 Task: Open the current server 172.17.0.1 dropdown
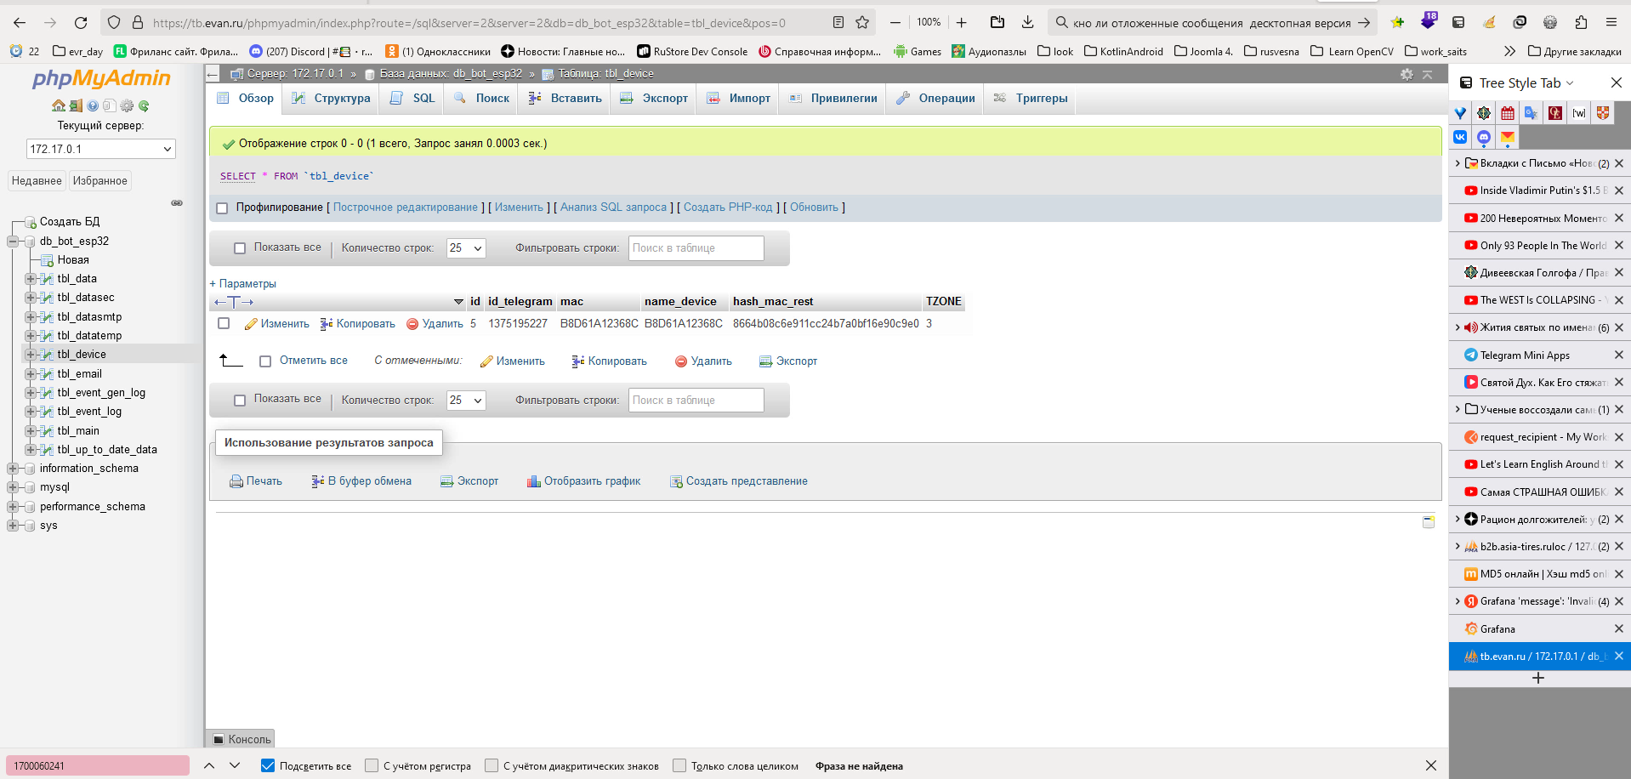100,149
